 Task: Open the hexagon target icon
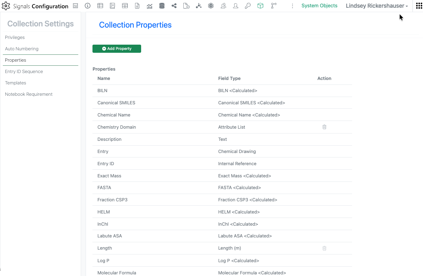click(211, 6)
